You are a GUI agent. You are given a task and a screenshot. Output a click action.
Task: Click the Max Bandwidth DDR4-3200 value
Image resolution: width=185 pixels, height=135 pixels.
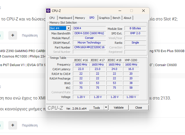point(89,33)
